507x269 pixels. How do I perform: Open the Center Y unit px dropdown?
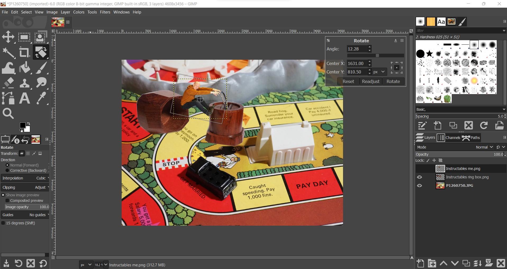[x=379, y=72]
